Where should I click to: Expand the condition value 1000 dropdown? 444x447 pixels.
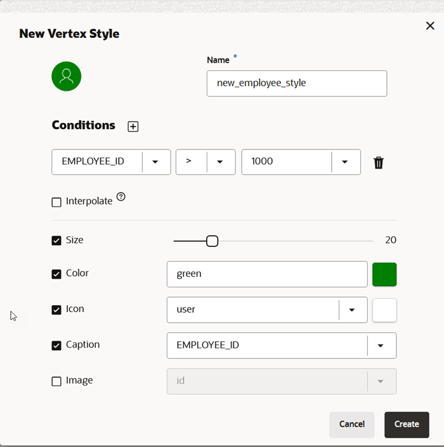345,162
